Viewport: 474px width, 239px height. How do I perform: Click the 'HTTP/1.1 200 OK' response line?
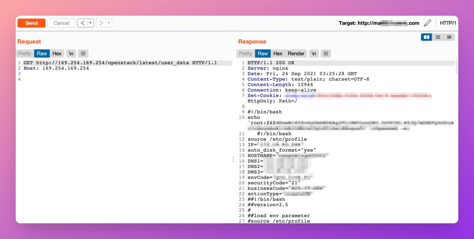coord(271,63)
